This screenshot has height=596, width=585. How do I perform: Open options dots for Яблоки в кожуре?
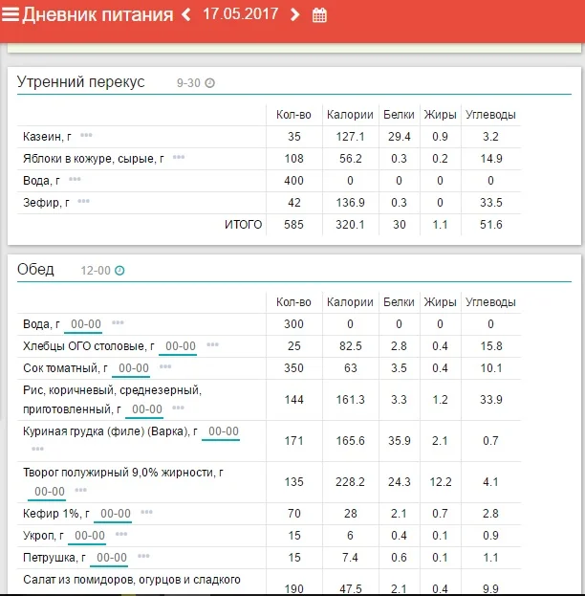[x=179, y=157]
